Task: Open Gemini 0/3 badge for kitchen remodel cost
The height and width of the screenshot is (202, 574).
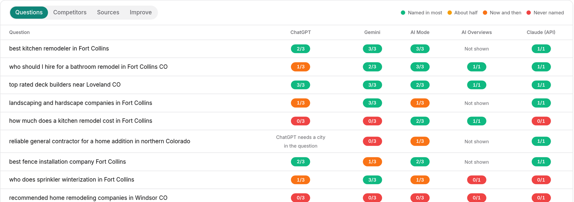Action: 372,121
